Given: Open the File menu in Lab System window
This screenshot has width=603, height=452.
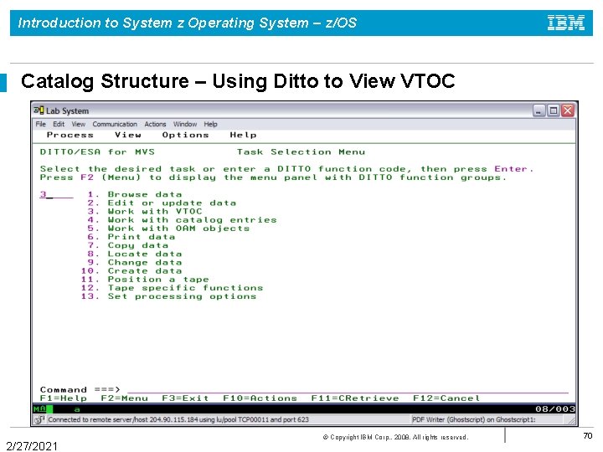Looking at the screenshot, I should 40,124.
